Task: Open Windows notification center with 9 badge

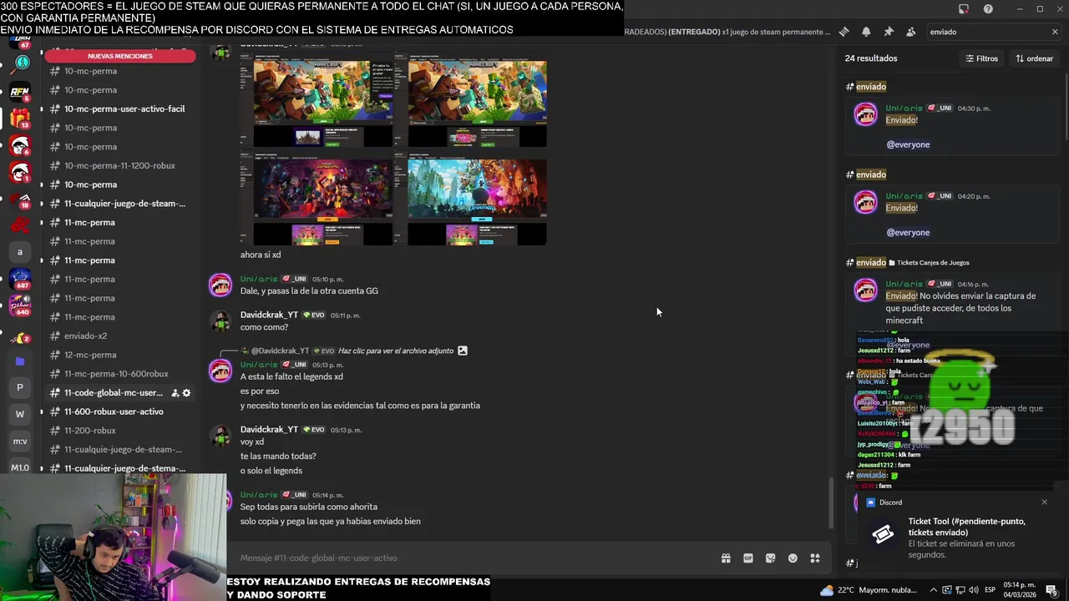Action: [x=1051, y=590]
